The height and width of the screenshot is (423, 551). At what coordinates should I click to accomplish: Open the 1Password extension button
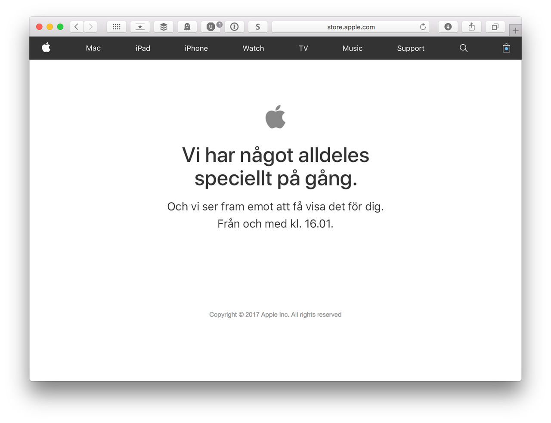[x=235, y=27]
